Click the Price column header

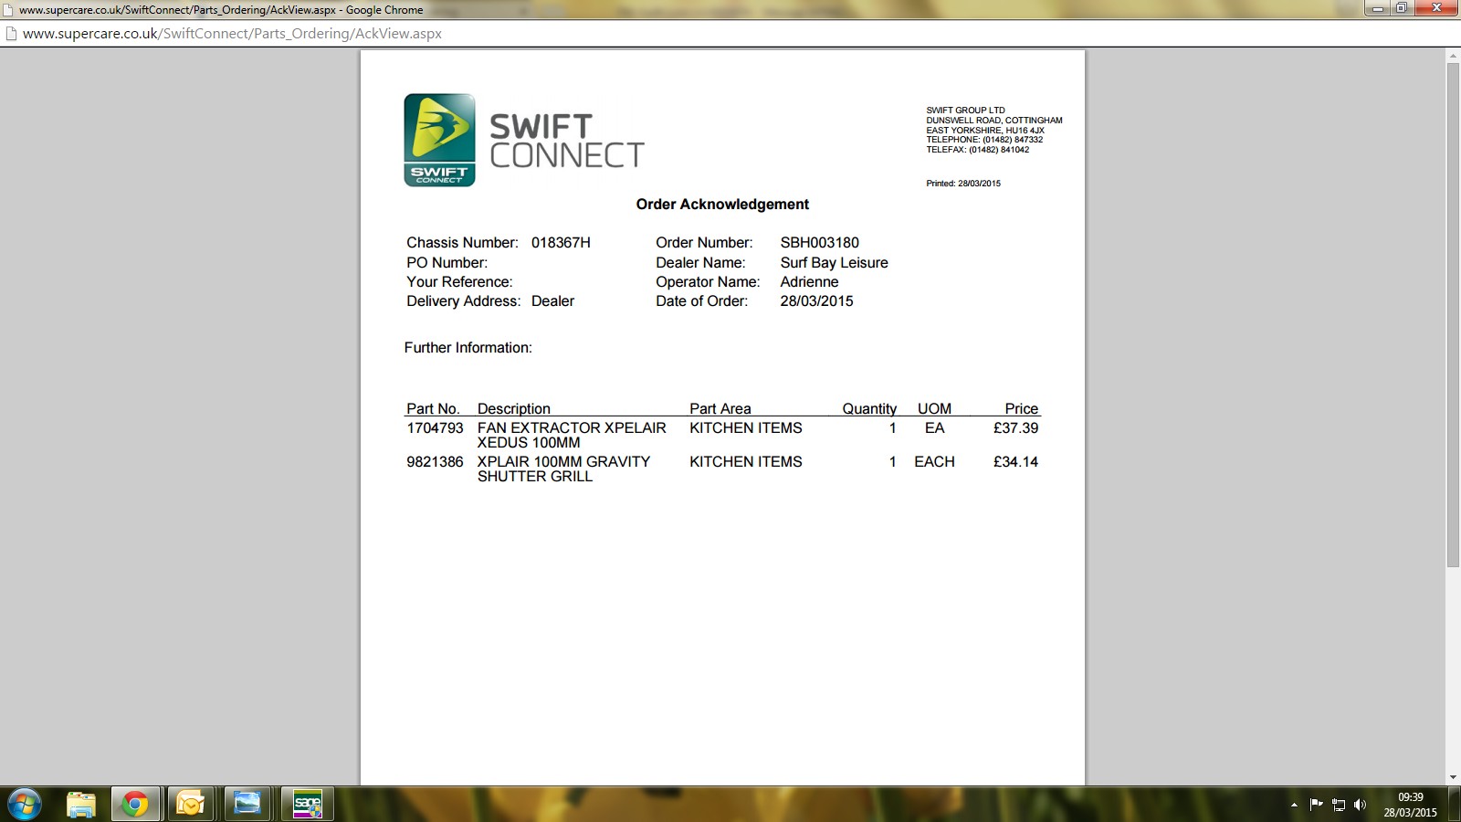tap(1022, 409)
